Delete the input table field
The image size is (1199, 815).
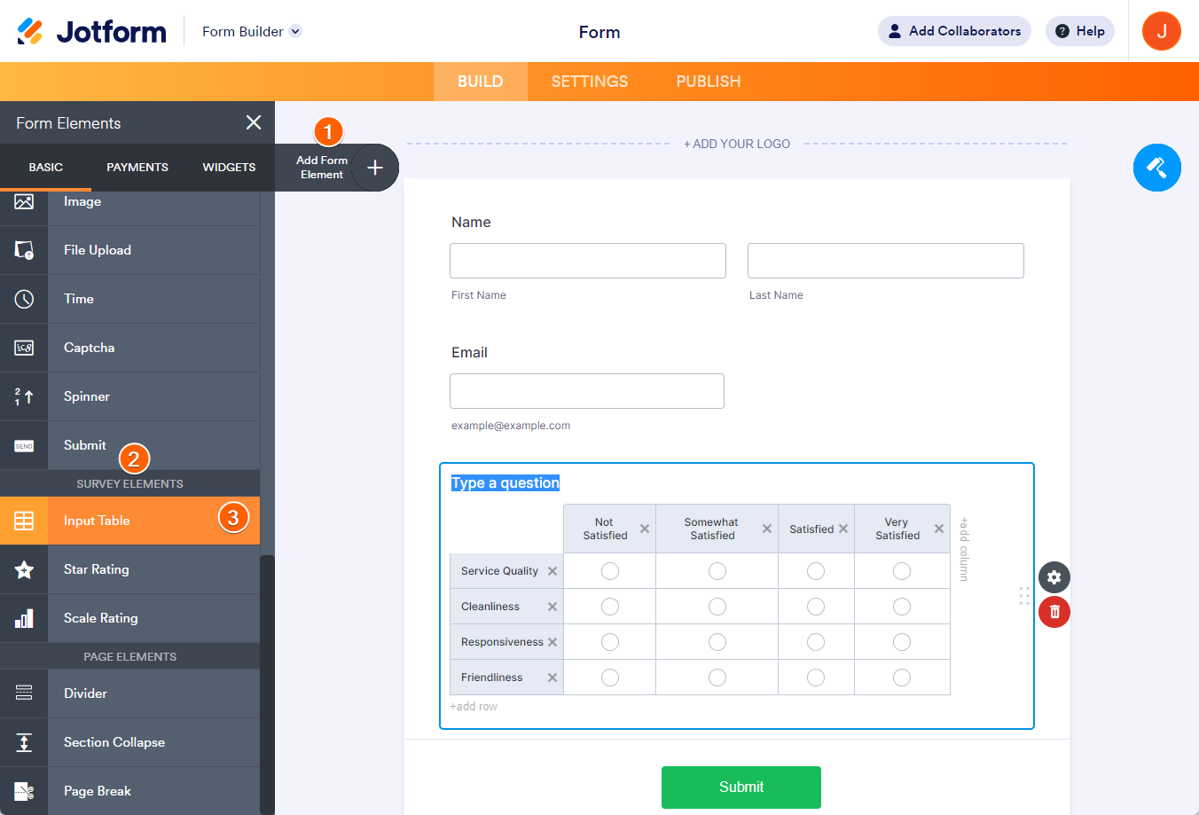coord(1054,612)
